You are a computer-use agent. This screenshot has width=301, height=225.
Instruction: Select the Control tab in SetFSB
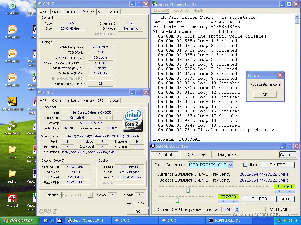click(x=165, y=155)
